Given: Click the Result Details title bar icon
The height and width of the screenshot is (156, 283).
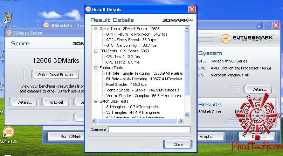Looking at the screenshot, I should tap(88, 9).
